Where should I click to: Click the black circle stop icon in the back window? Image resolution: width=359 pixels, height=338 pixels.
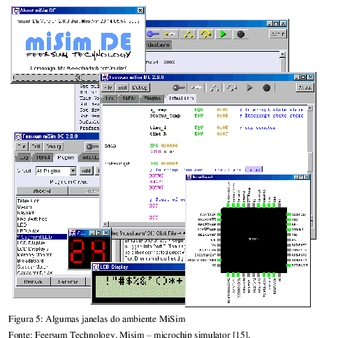[240, 34]
